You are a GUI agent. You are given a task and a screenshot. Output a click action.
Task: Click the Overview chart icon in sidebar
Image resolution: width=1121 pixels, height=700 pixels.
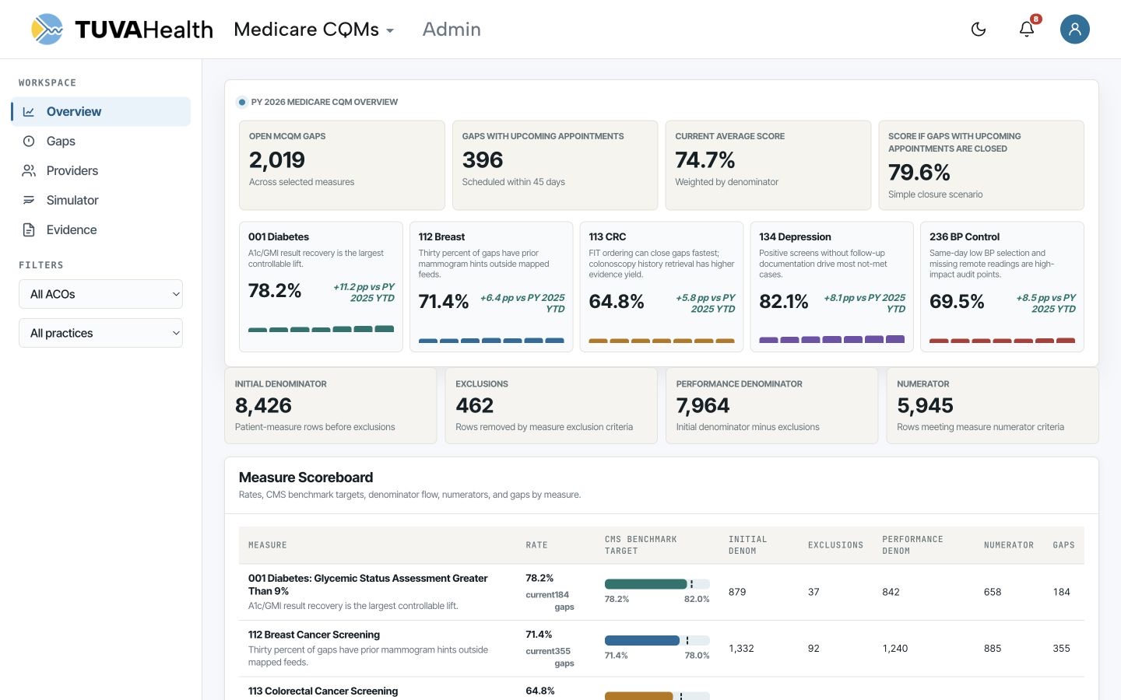click(x=29, y=112)
